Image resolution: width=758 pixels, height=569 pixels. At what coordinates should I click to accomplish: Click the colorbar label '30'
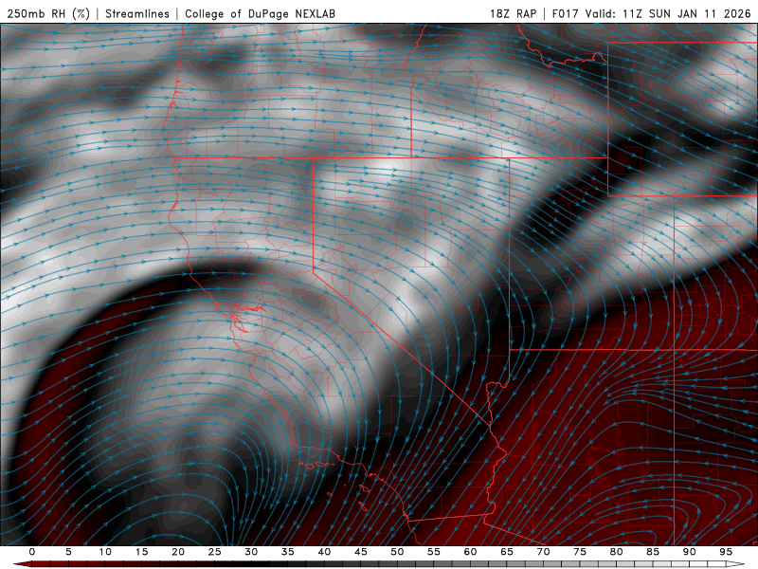tap(251, 552)
